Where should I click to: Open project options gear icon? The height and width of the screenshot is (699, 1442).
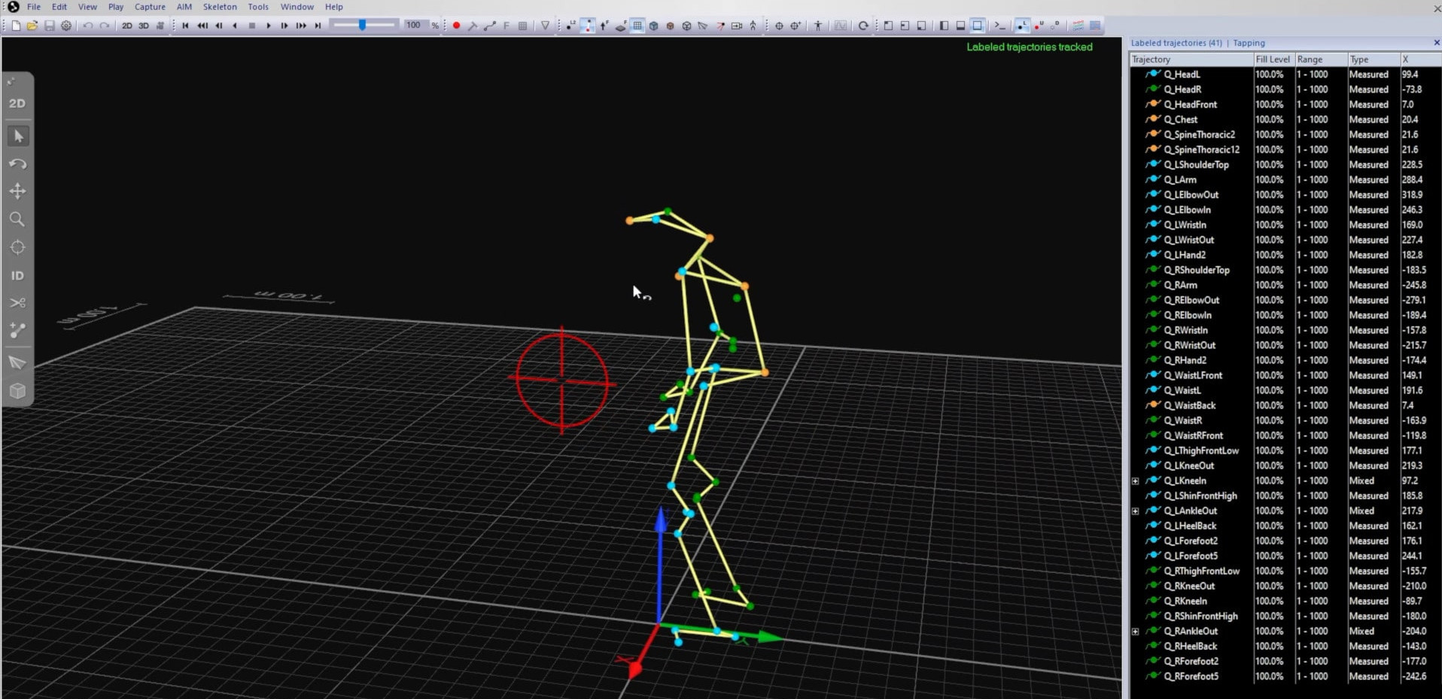(x=66, y=26)
